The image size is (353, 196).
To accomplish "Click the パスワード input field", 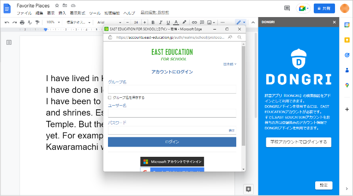I will coord(172,131).
